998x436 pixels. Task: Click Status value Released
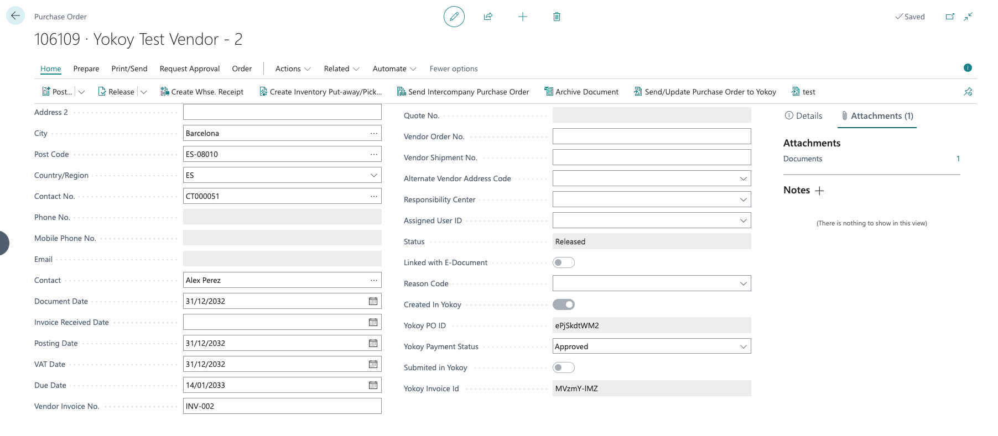click(x=652, y=241)
